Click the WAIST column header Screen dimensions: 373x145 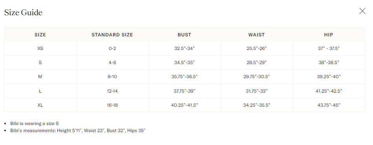256,35
